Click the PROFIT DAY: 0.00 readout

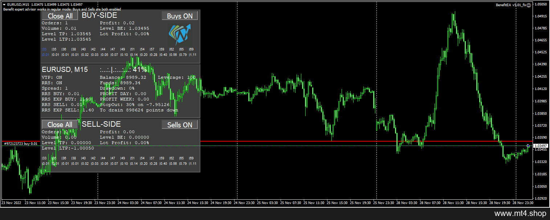123,94
